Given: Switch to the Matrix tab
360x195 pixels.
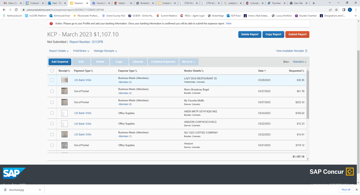Looking at the screenshot, I should [123, 3].
